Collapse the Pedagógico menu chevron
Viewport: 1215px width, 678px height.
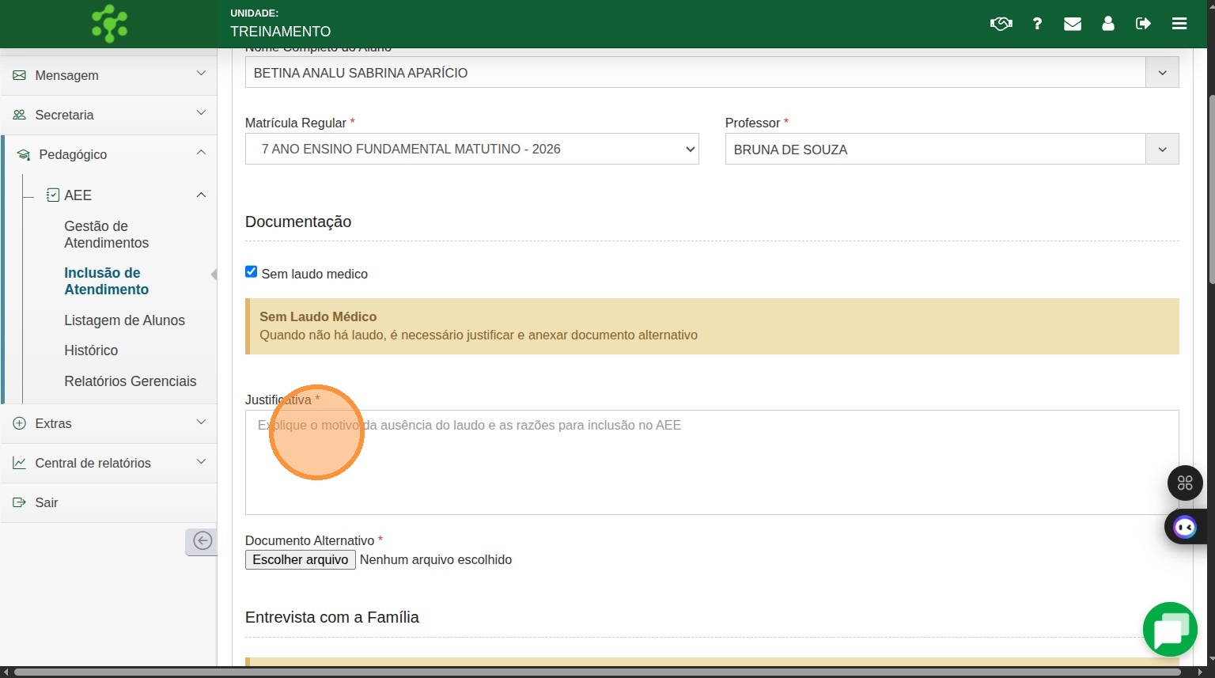point(201,153)
